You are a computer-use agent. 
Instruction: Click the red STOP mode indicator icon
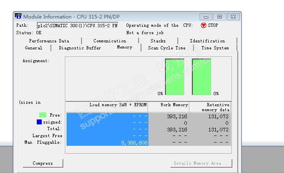(203, 26)
